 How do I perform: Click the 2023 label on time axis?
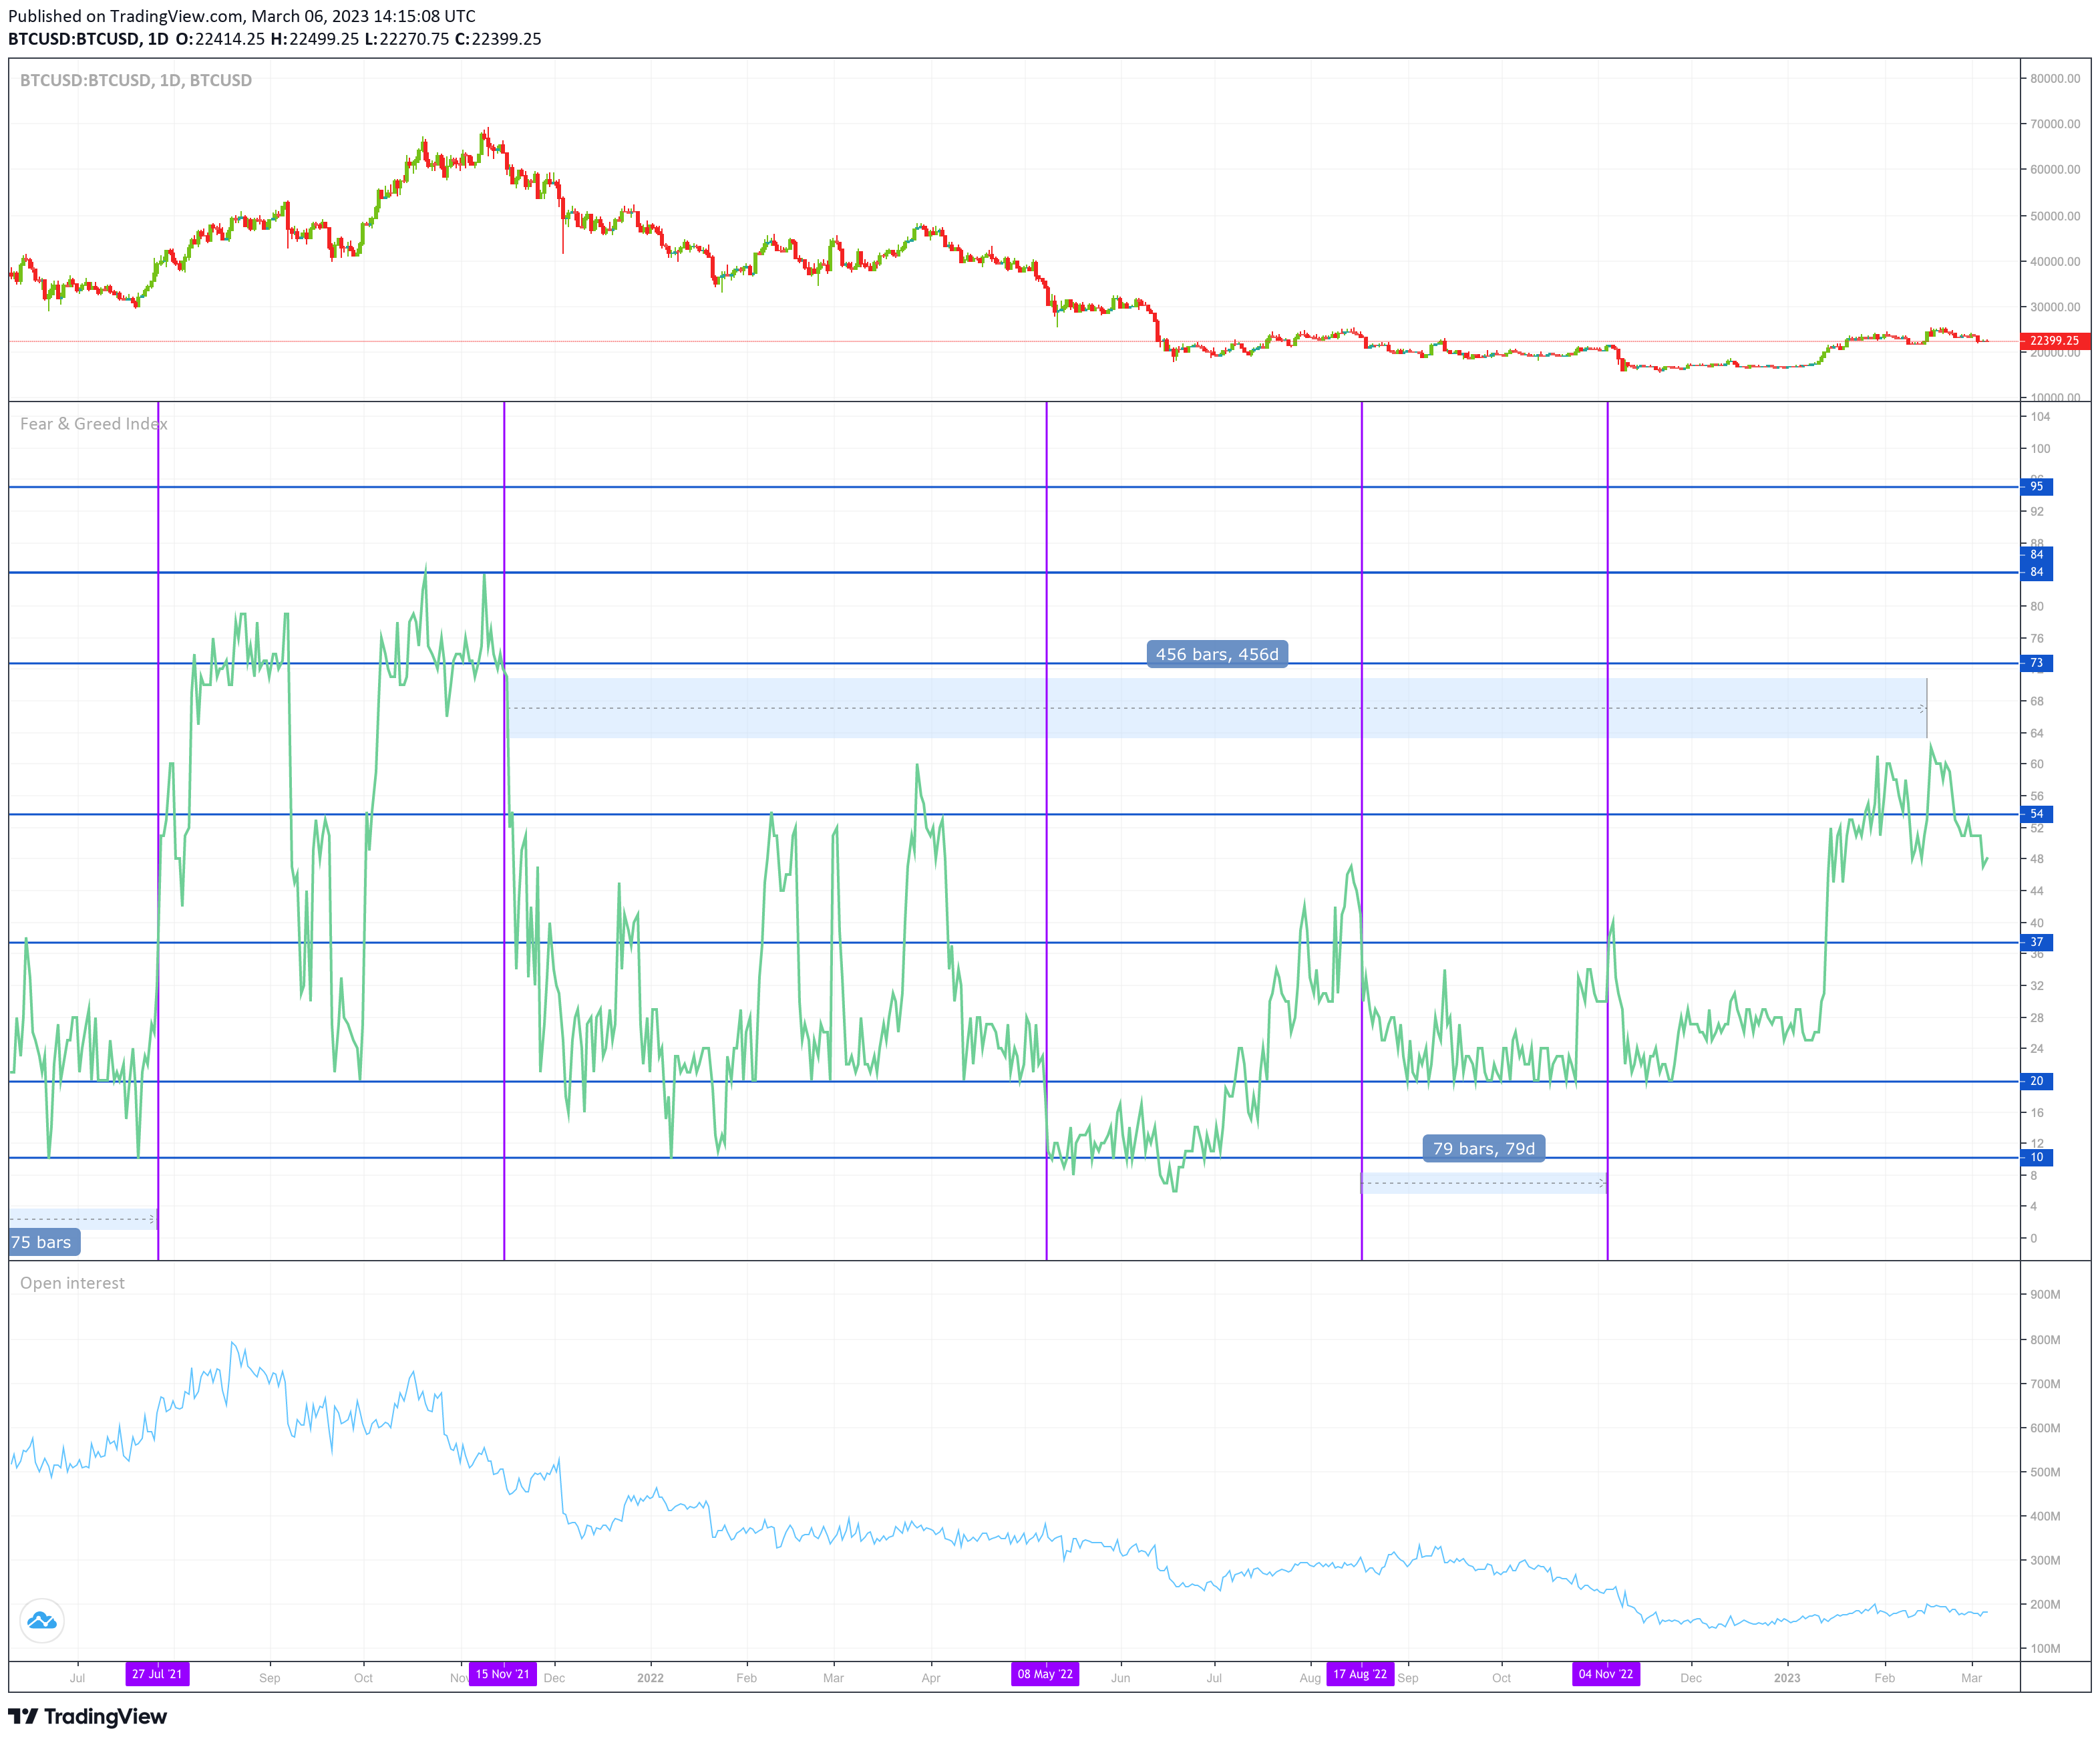[x=1786, y=1678]
